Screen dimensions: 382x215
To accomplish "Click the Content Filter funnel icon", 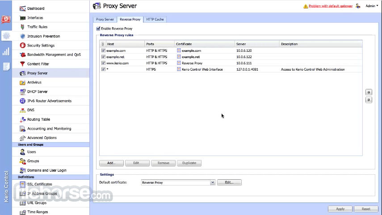I will (22, 64).
